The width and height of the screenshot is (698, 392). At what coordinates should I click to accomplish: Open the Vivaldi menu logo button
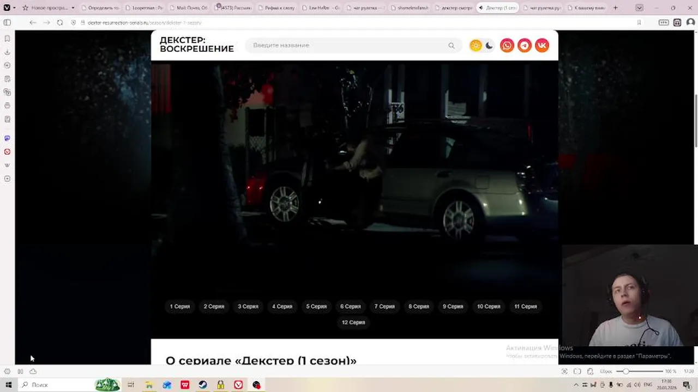(x=6, y=8)
